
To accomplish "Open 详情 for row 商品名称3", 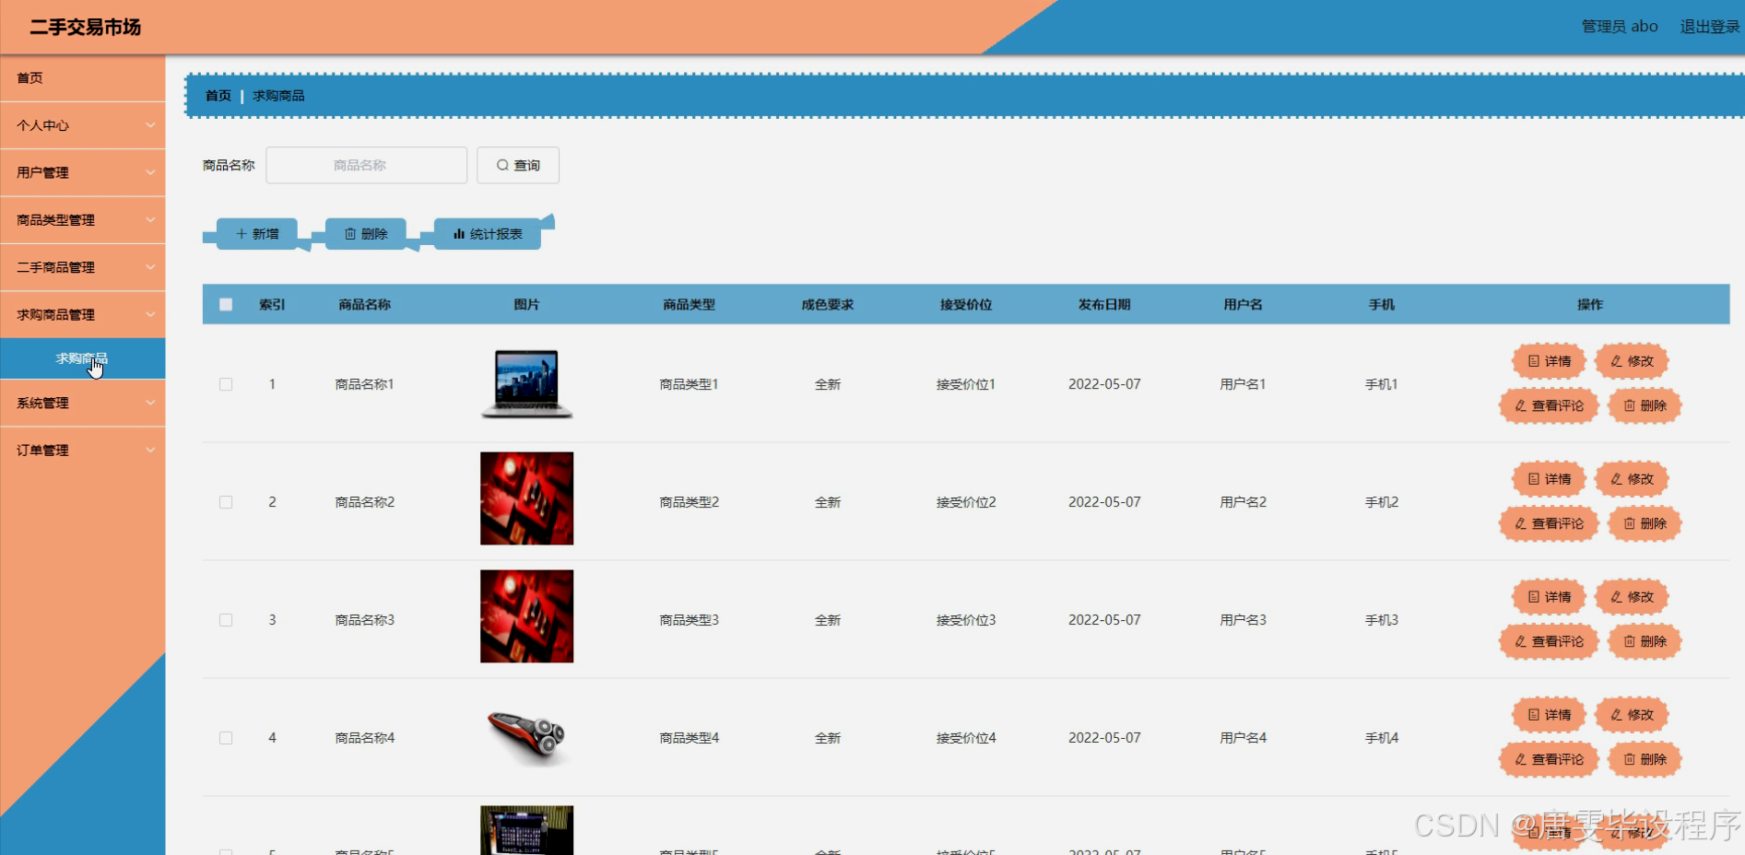I will [x=1549, y=597].
